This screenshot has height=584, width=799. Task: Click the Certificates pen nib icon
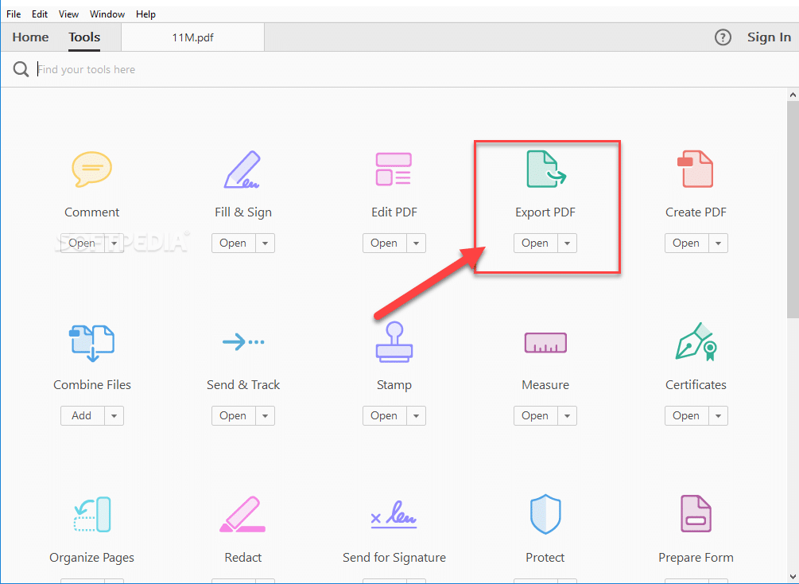(x=696, y=341)
